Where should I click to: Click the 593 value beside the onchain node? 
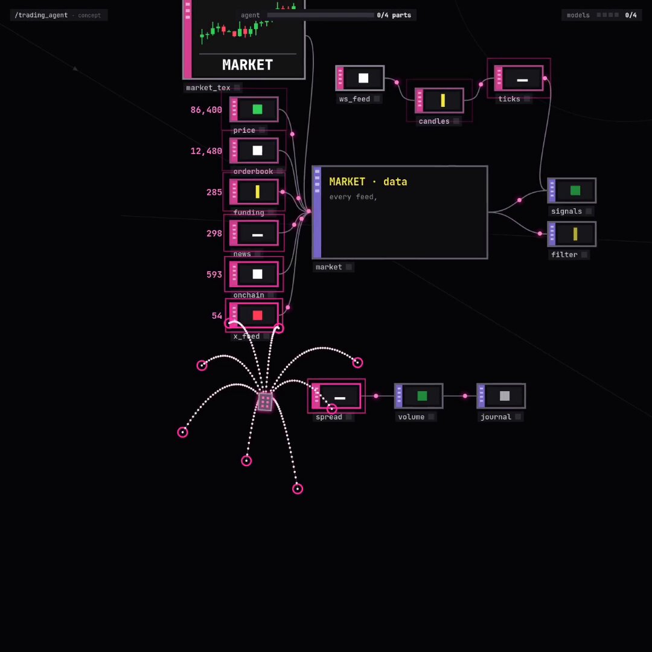click(214, 275)
